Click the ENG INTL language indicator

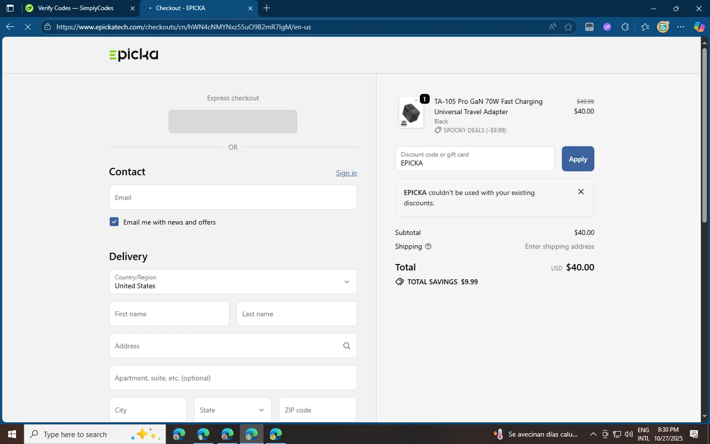pos(643,434)
